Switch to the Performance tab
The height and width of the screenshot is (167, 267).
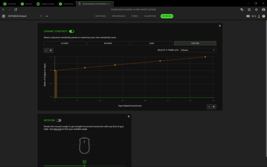[x=118, y=16]
